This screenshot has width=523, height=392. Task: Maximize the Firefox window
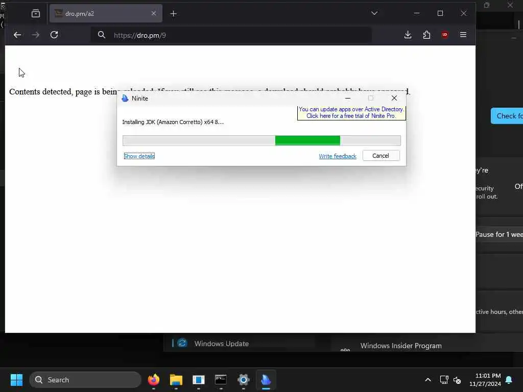tap(440, 13)
